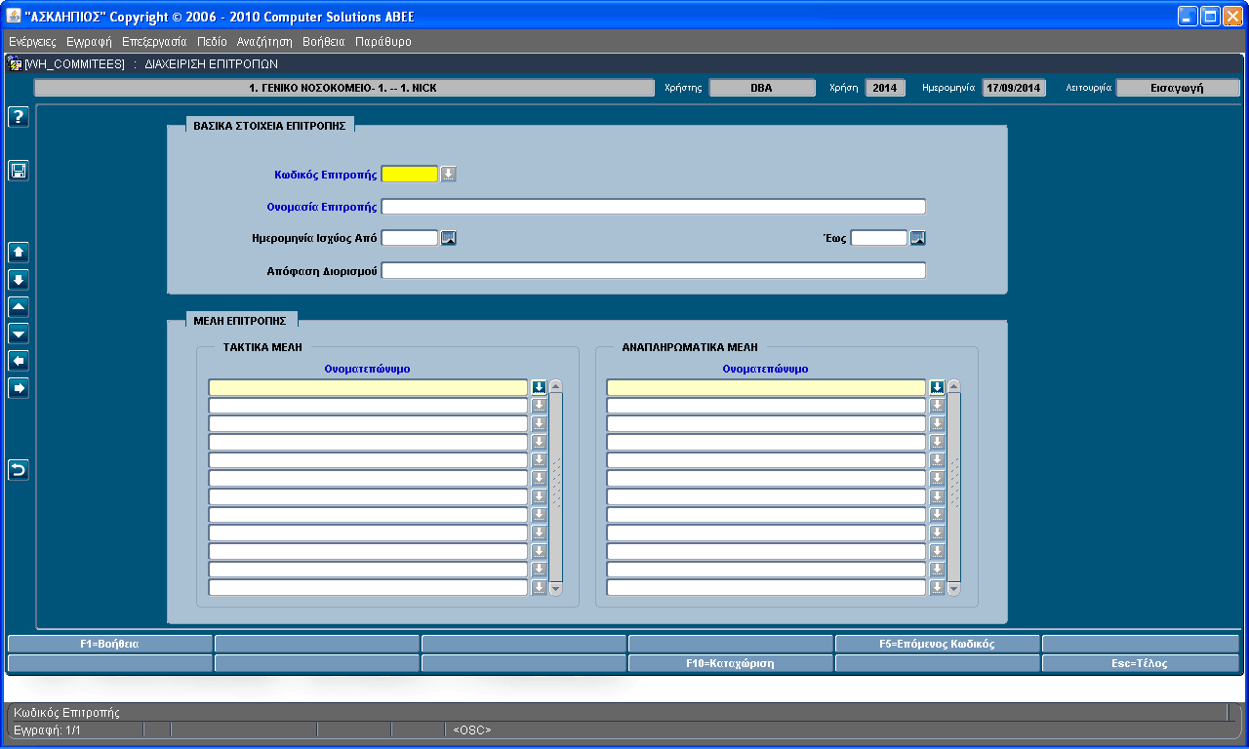Click the F5=Επόμενος Κωδικός button
The image size is (1249, 749).
pyautogui.click(x=938, y=644)
